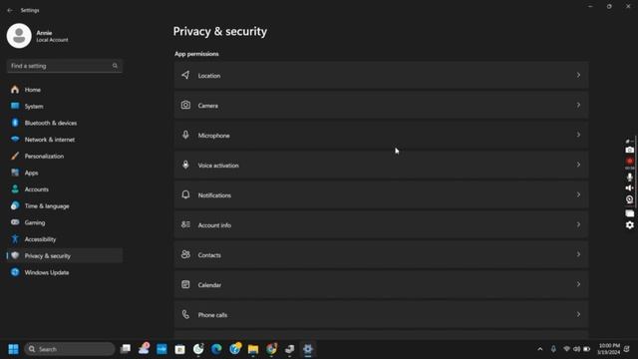This screenshot has width=638, height=359.
Task: Open Google Chrome from the taskbar
Action: tap(271, 349)
